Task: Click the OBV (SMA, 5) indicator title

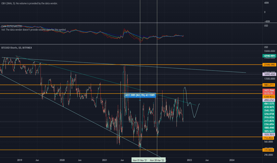Action: [x=29, y=3]
